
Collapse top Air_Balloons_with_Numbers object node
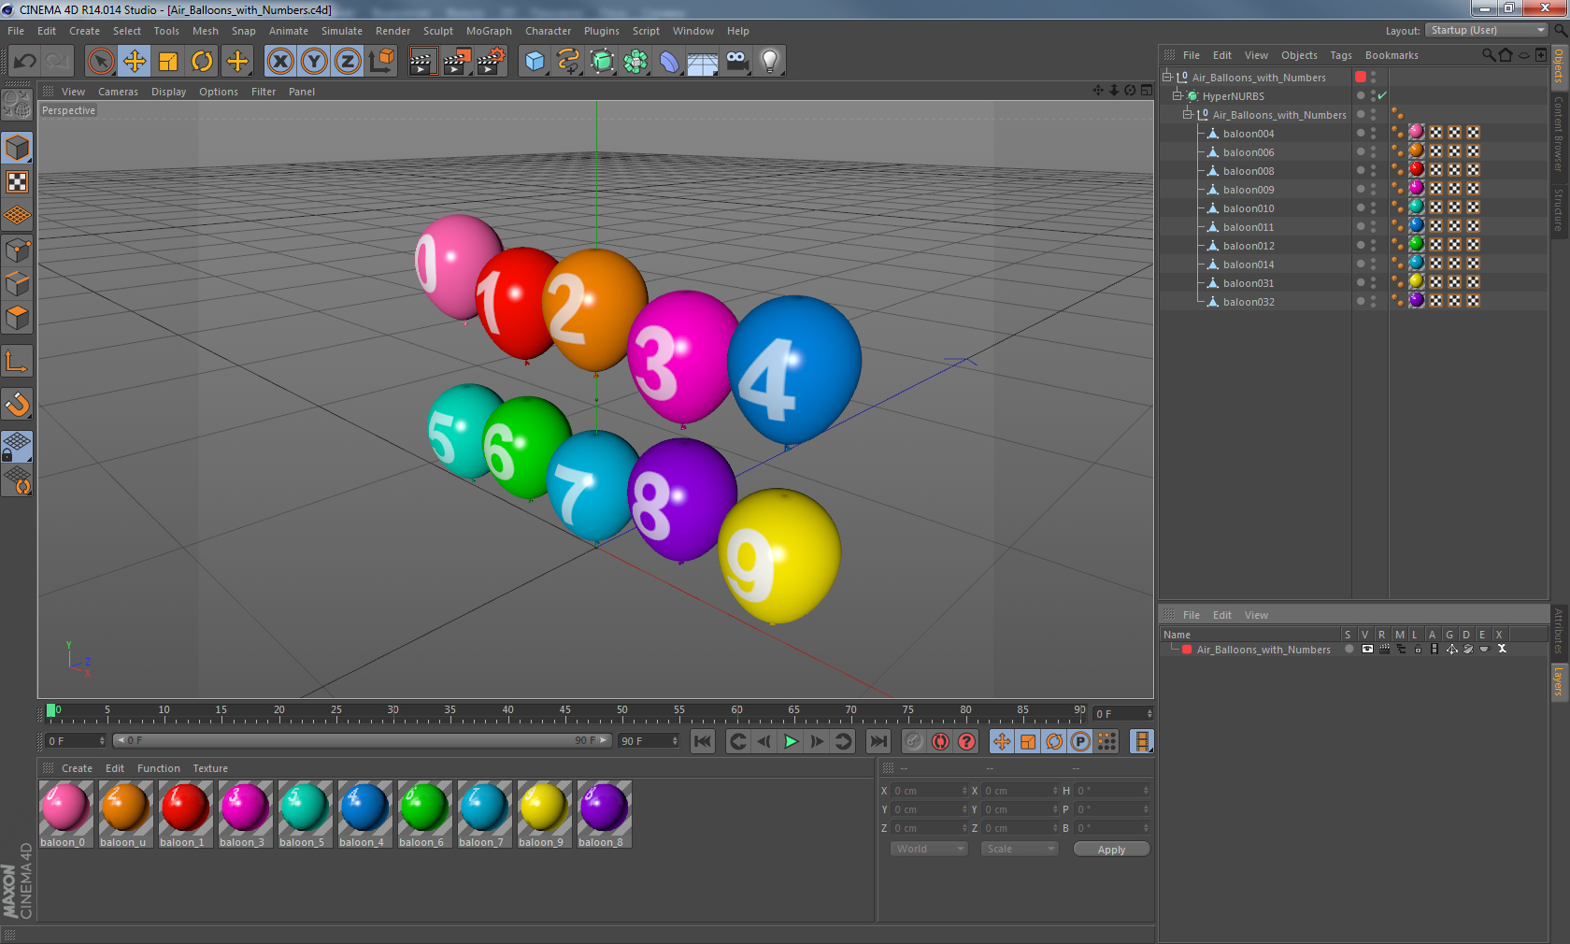pyautogui.click(x=1167, y=77)
